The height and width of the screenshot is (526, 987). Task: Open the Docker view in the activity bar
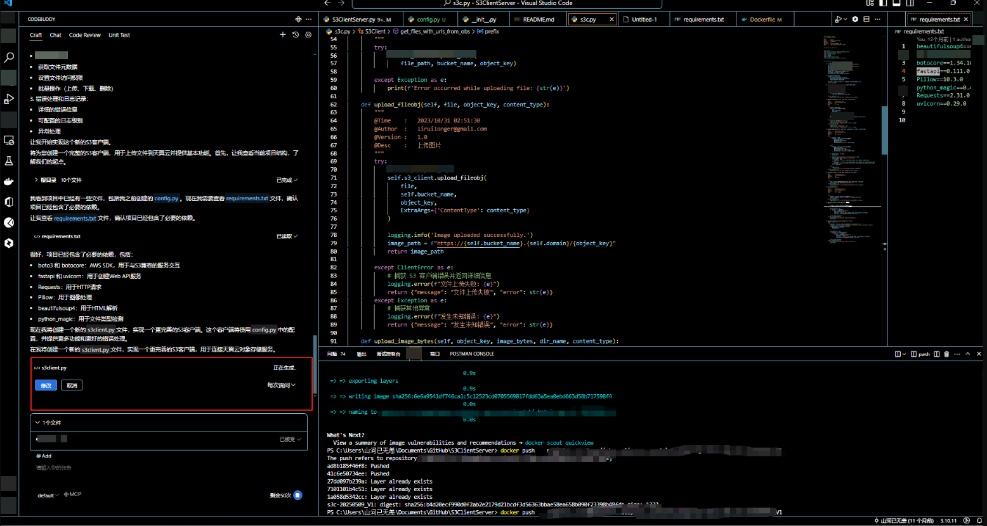pyautogui.click(x=9, y=181)
